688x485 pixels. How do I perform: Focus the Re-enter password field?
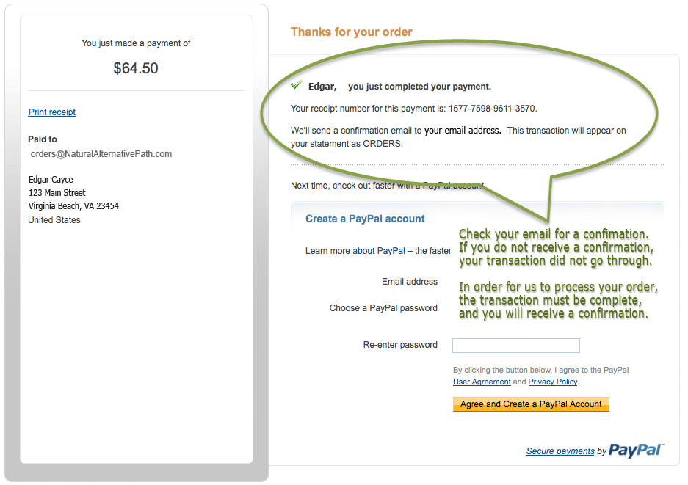tap(516, 346)
